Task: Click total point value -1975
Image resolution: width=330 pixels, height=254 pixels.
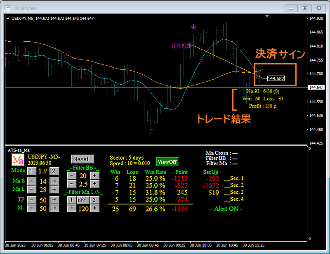Action: (179, 209)
